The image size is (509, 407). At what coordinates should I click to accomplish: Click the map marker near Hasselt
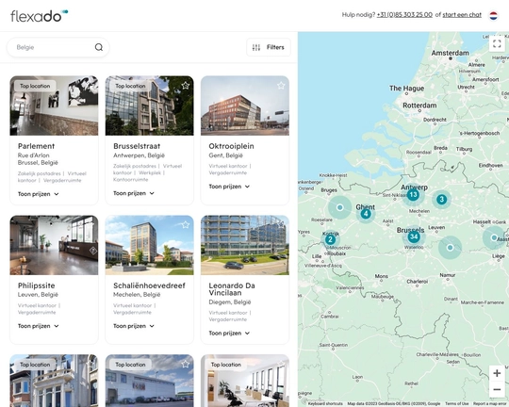tap(494, 238)
